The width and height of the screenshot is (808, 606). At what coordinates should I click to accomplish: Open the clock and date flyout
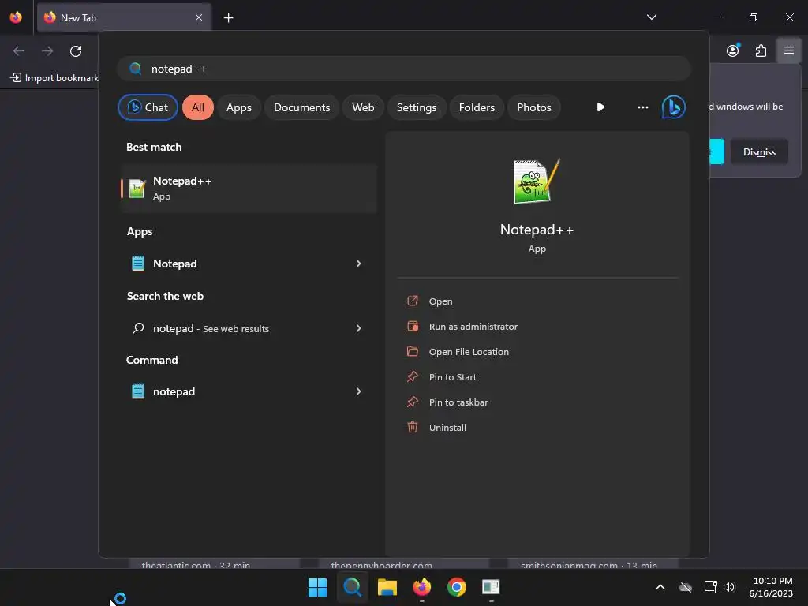(x=771, y=587)
